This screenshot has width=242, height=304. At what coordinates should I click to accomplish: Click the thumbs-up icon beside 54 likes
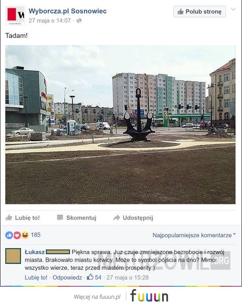tap(90, 277)
